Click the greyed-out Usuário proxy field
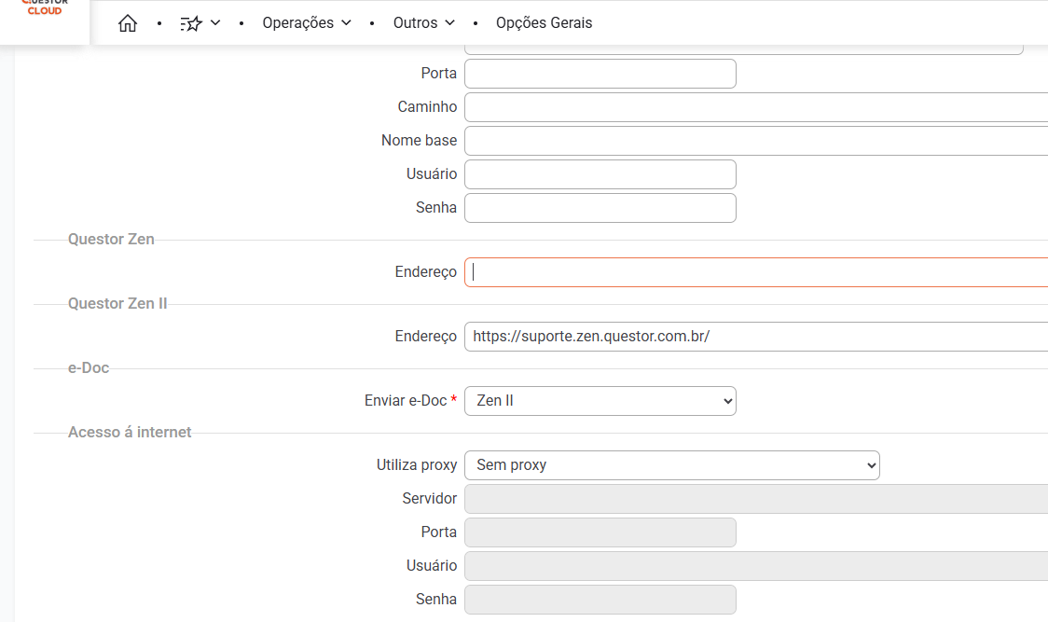This screenshot has height=622, width=1048. pyautogui.click(x=756, y=566)
